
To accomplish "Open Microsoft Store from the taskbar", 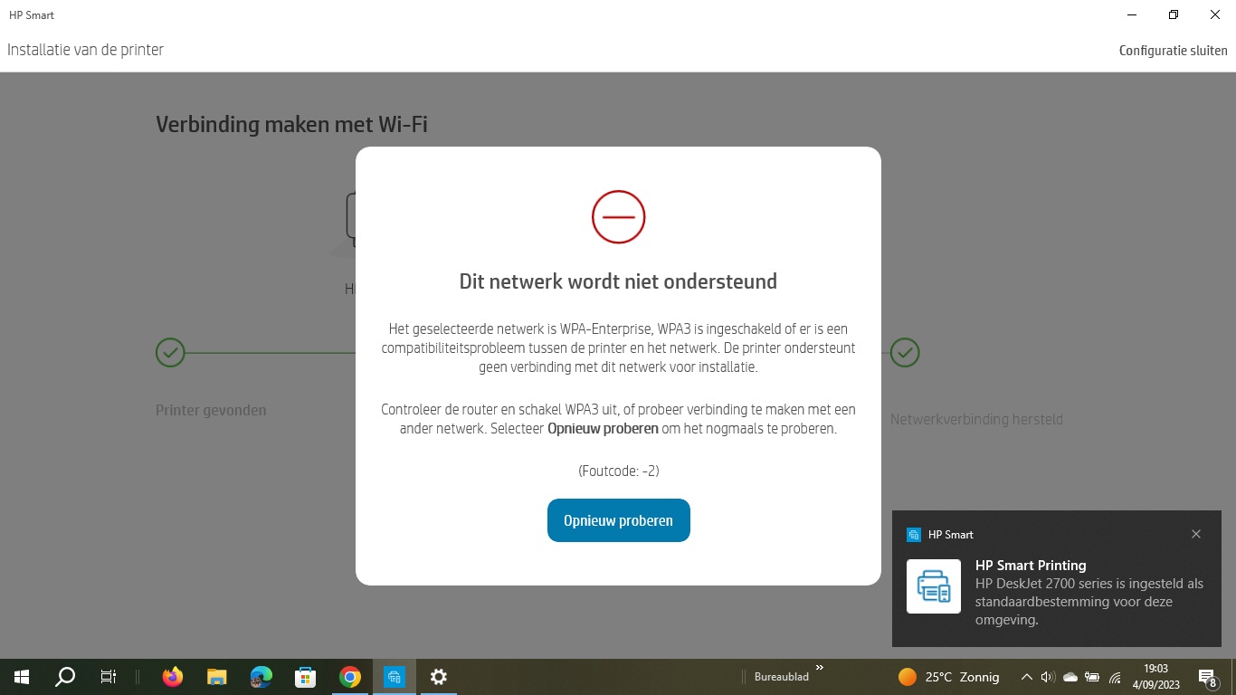I will click(x=305, y=677).
